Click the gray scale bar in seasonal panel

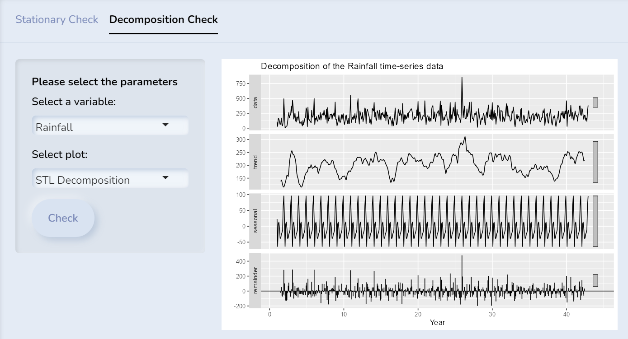[x=595, y=221]
